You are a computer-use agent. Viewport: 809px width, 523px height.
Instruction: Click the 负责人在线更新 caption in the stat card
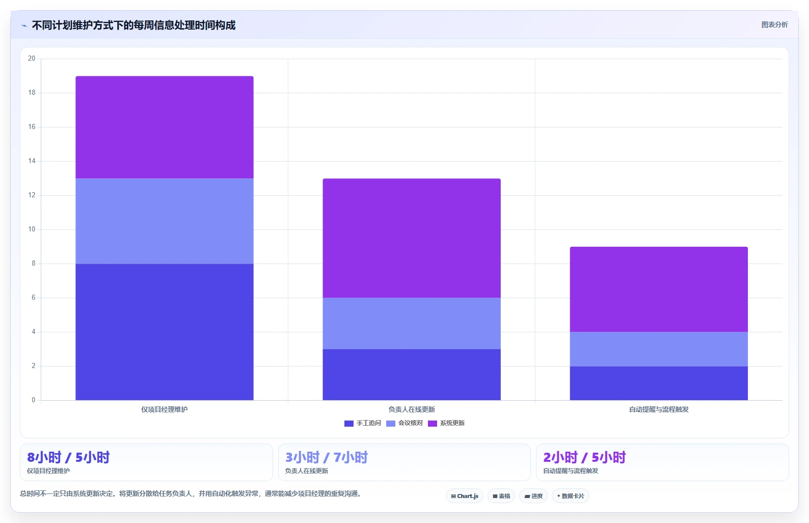[x=307, y=471]
